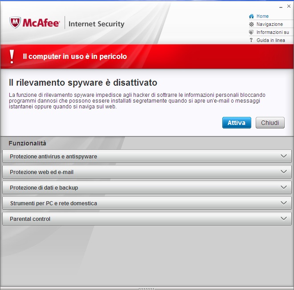Expand Strumenti per PC e rete domestica chevron
This screenshot has height=290, width=294.
click(x=284, y=203)
